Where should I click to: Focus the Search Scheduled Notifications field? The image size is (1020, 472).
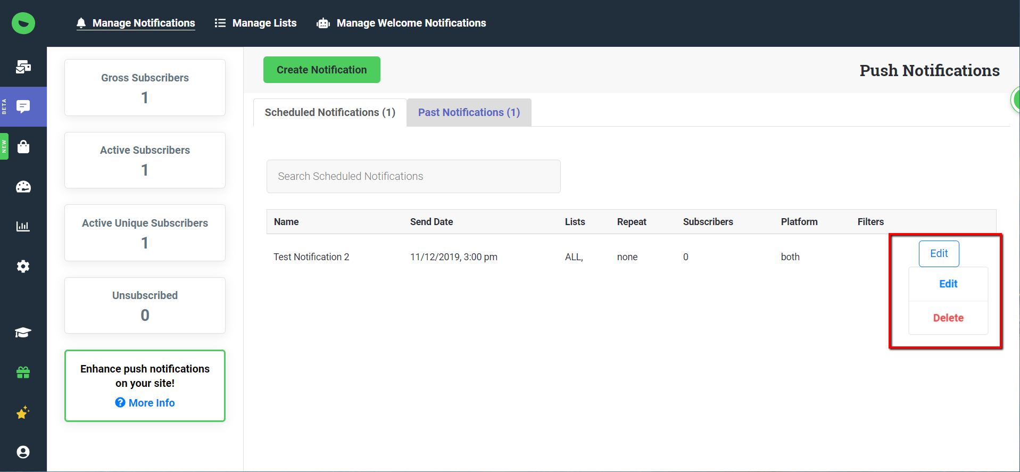[413, 176]
